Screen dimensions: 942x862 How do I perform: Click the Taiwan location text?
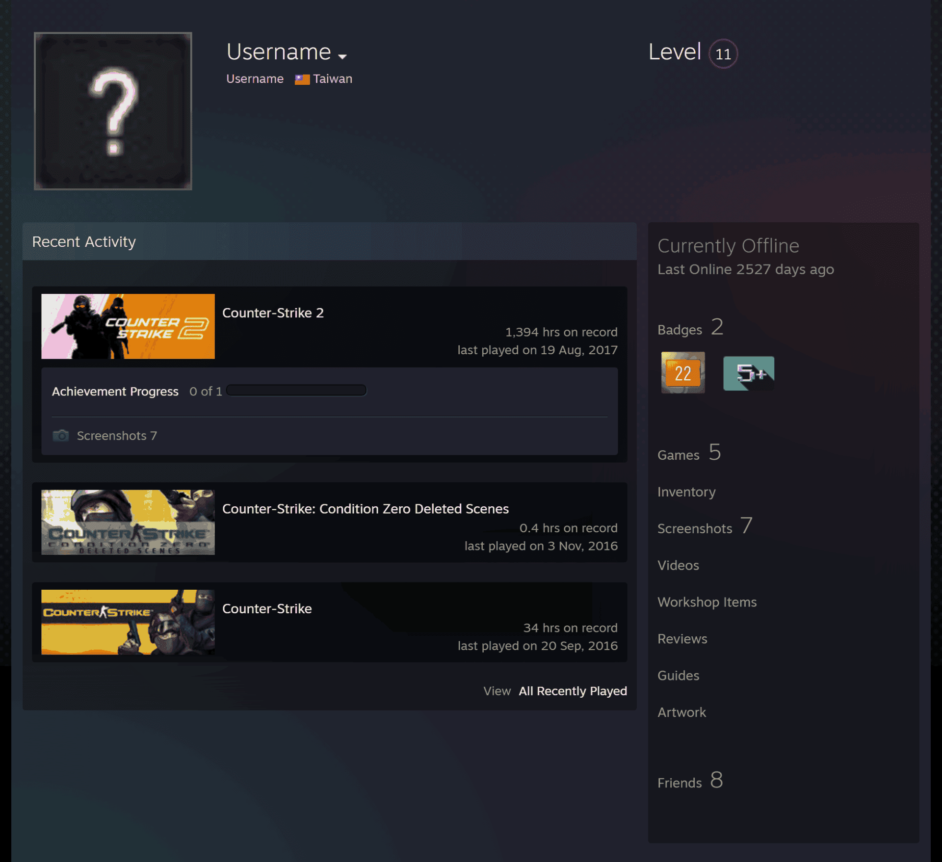coord(333,78)
